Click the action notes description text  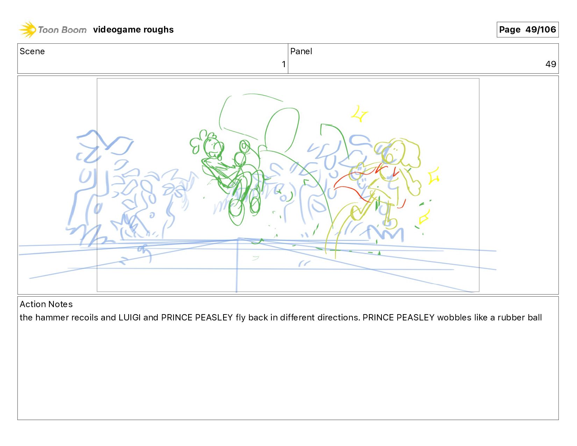click(281, 318)
